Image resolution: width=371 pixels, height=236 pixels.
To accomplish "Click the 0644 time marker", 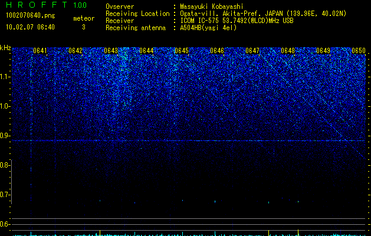I will click(x=146, y=51).
